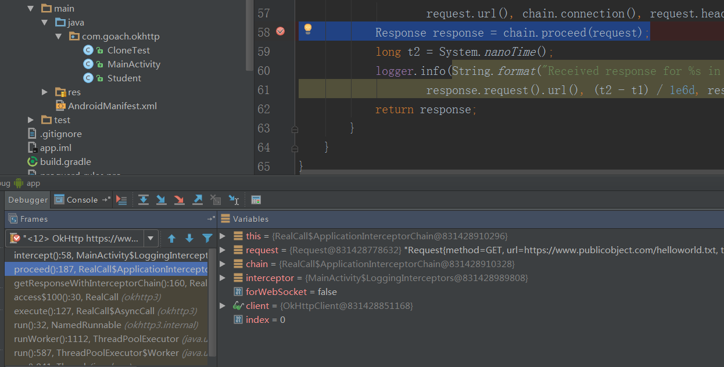
Task: Collapse the com.goach.okhttp package
Action: [59, 37]
